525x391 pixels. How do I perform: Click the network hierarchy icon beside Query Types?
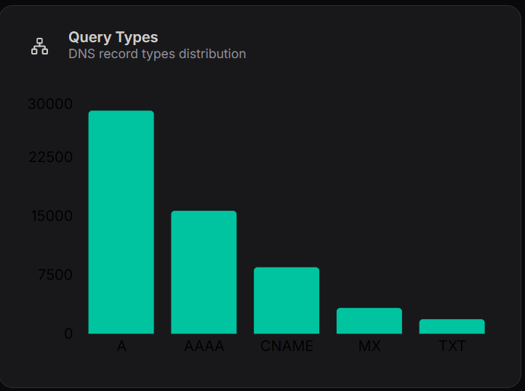(39, 46)
